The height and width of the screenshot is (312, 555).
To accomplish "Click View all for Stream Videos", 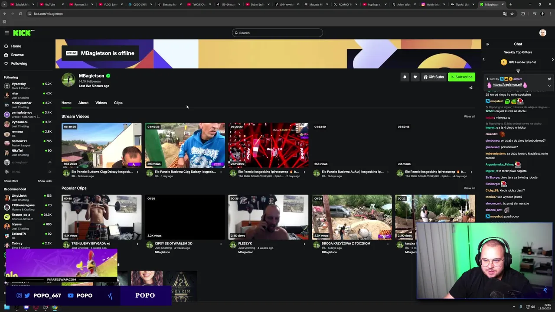I will click(469, 116).
